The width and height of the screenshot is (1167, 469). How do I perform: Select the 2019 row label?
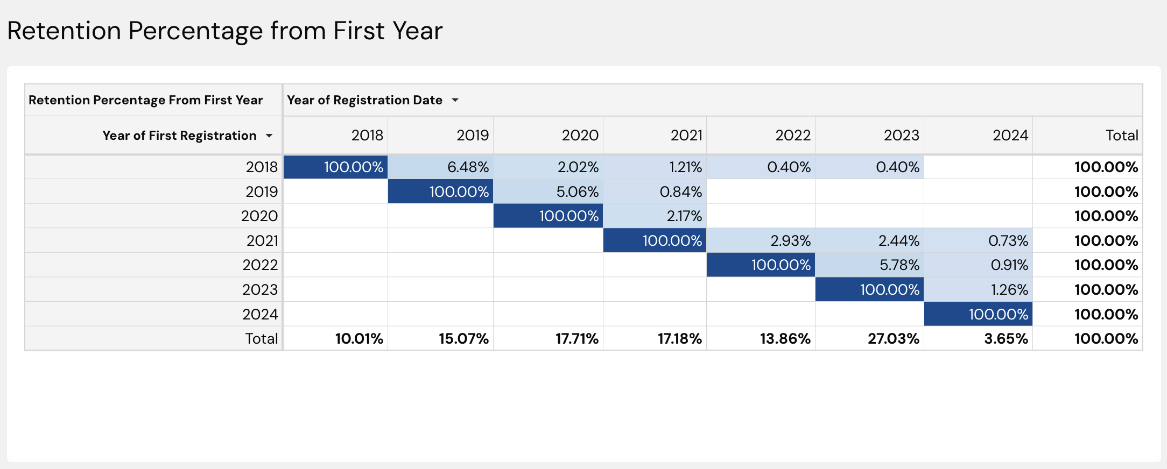pos(262,191)
